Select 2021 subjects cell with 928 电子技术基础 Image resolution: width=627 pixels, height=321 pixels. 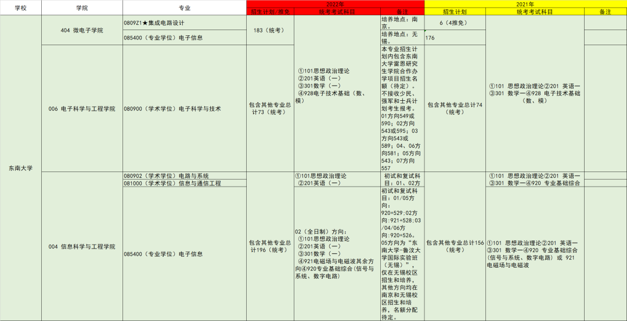(535, 93)
